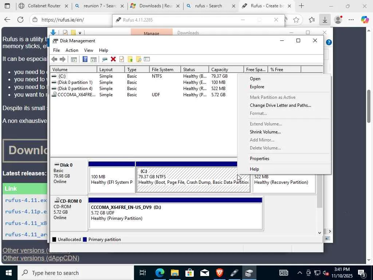Screen dimensions: 373x280
Task: Open the notification center icon in system tray
Action: click(x=362, y=273)
